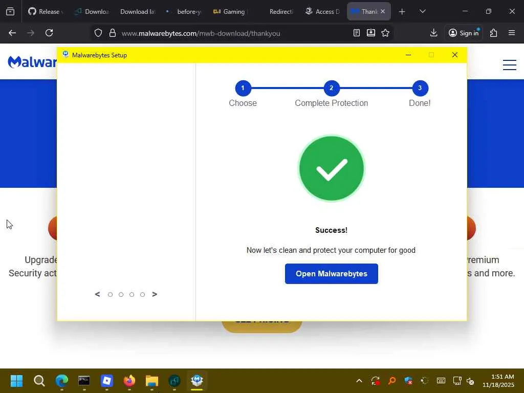
Task: Click the Malwarebytes website logo
Action: click(32, 62)
